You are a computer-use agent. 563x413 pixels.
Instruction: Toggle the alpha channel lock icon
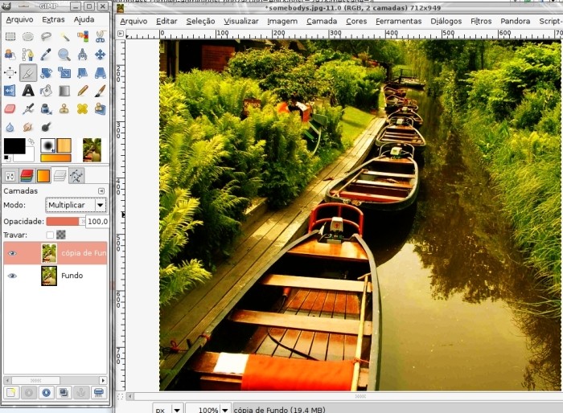tap(61, 235)
